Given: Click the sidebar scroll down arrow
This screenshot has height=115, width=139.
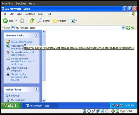Looking at the screenshot, I should (44, 100).
